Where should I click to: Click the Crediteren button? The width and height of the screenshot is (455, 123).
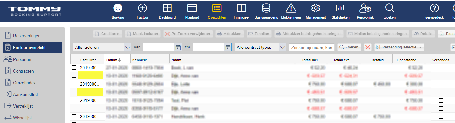click(x=108, y=34)
